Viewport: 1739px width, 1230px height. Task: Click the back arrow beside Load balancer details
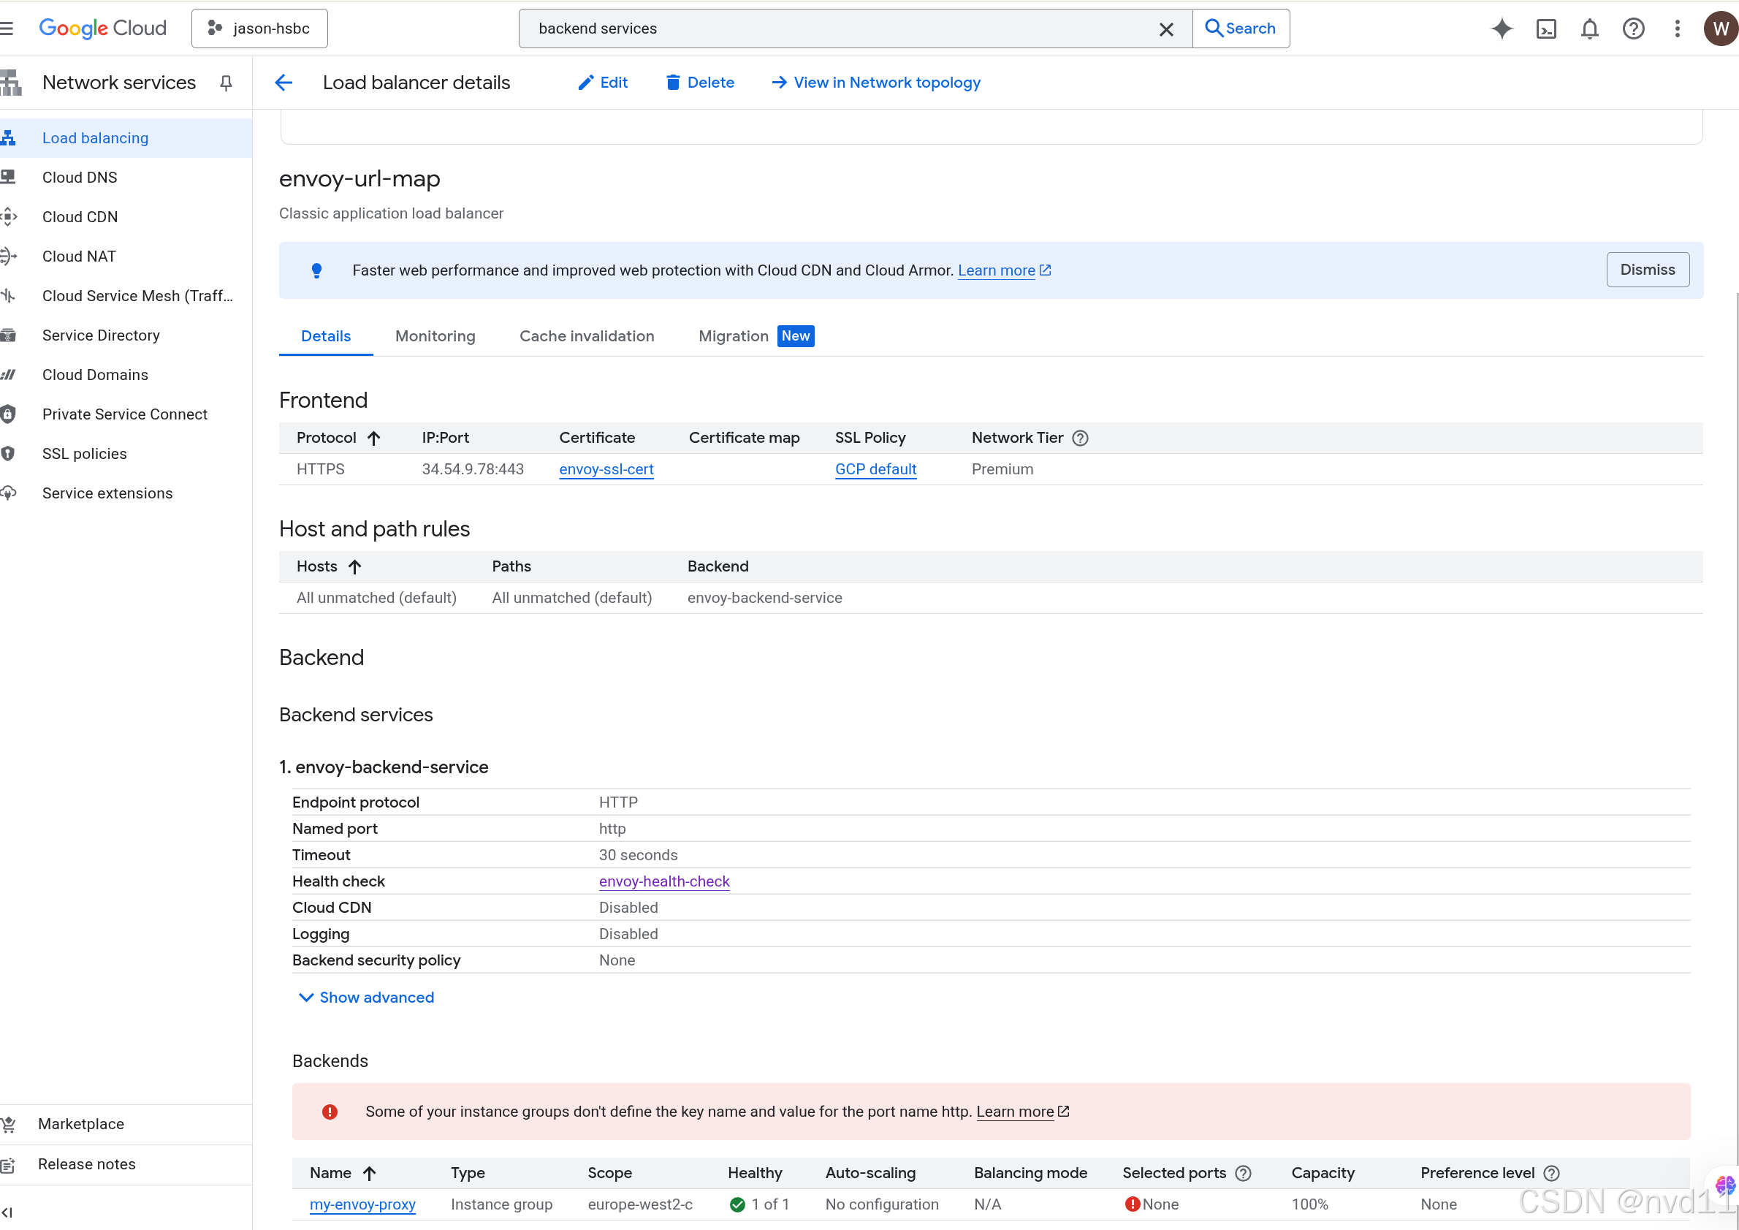[x=284, y=83]
